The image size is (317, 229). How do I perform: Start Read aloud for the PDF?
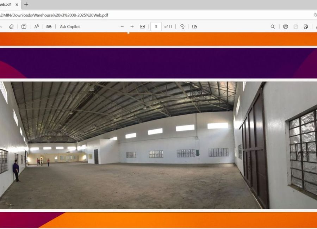pyautogui.click(x=37, y=27)
